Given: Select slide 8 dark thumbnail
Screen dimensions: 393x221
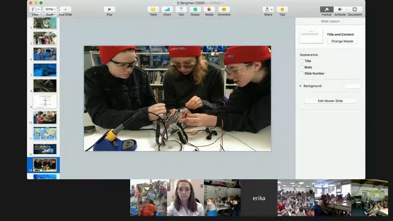Looking at the screenshot, I should tap(45, 86).
